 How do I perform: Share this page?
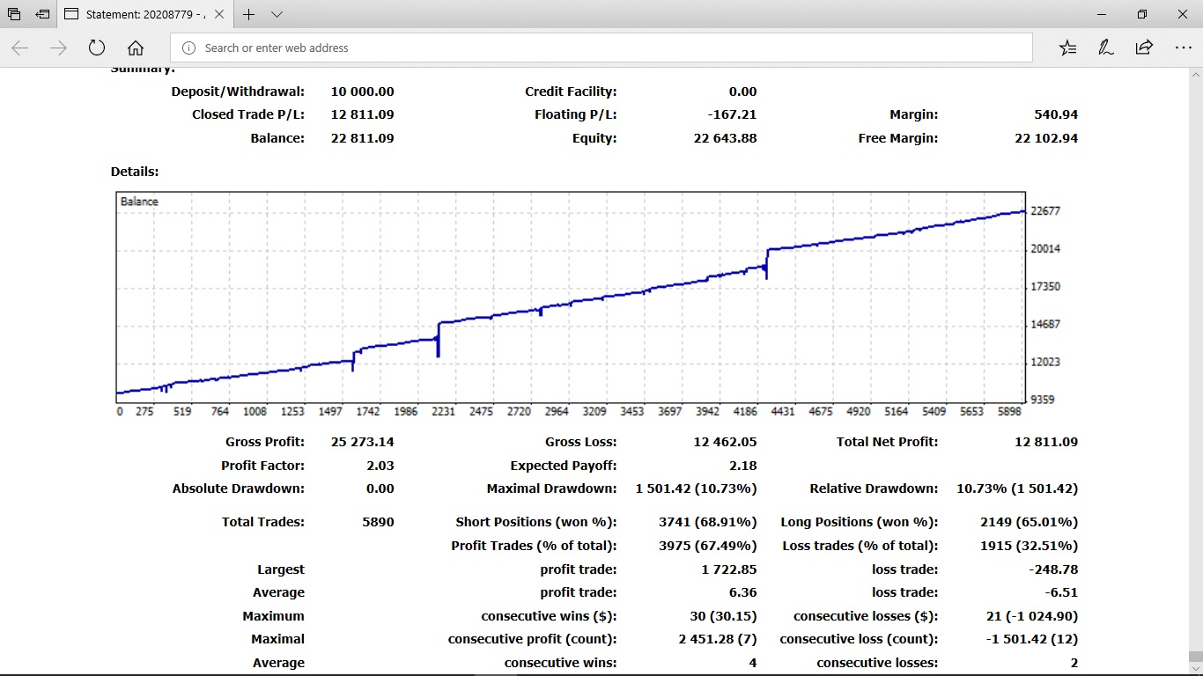pyautogui.click(x=1144, y=48)
